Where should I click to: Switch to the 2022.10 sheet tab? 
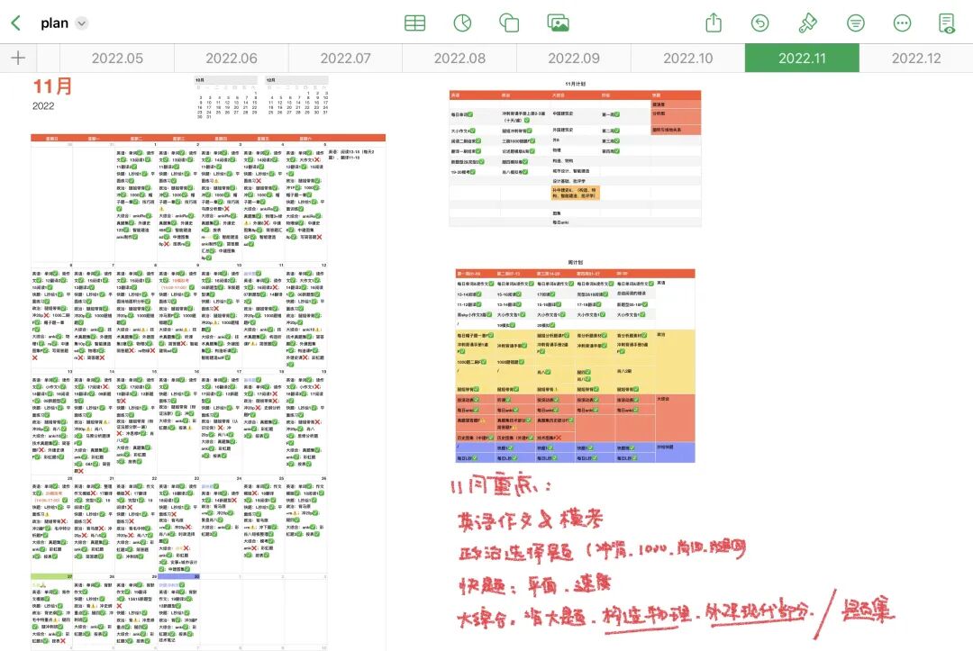tap(687, 58)
